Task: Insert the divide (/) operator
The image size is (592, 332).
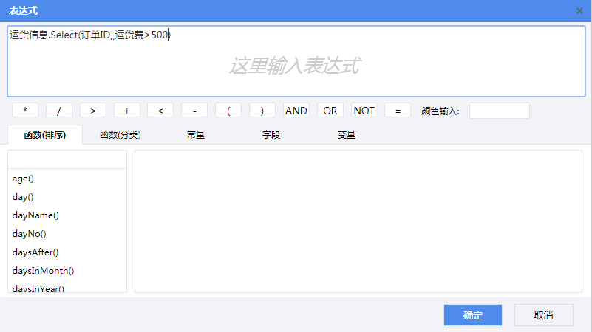Action: pos(59,111)
